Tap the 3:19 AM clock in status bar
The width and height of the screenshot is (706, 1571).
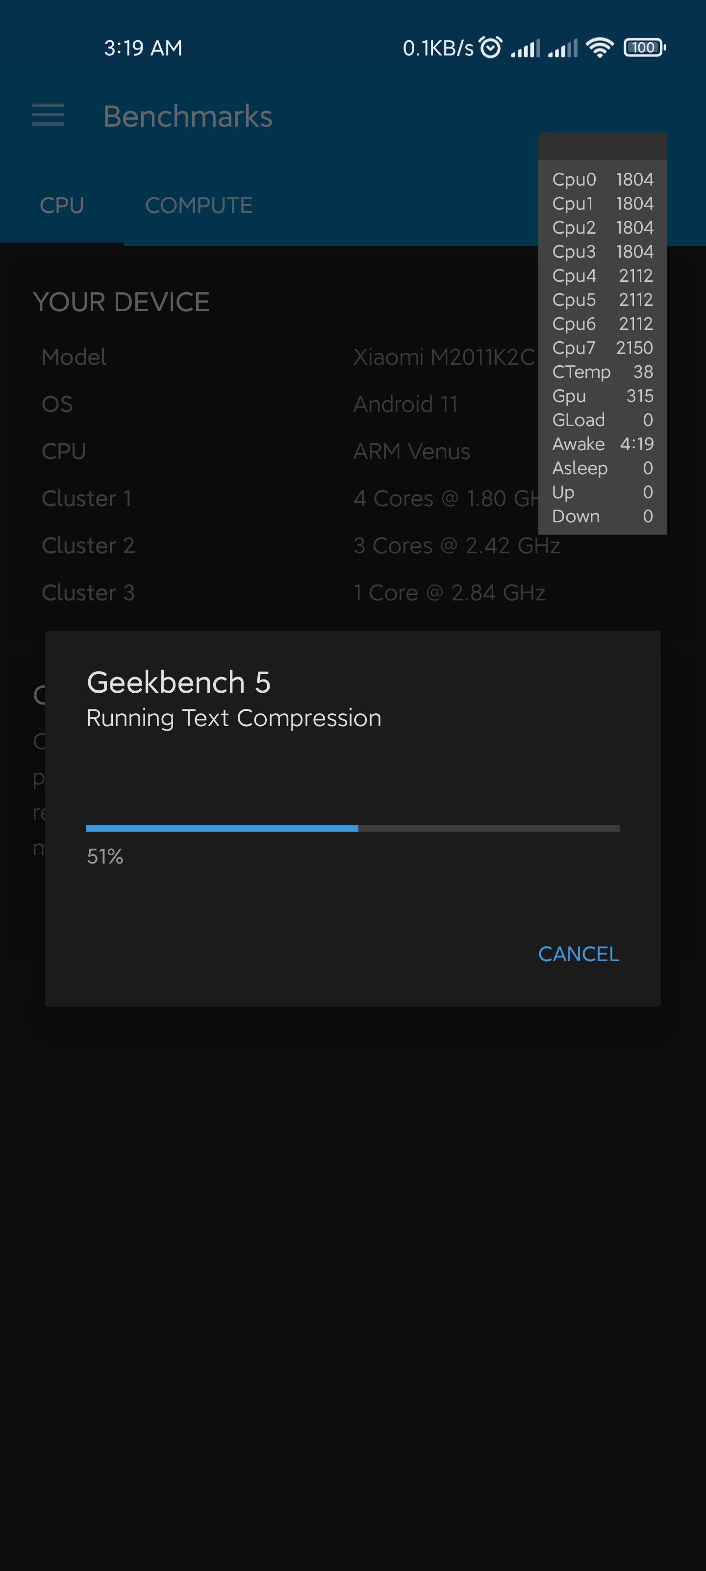pos(143,48)
